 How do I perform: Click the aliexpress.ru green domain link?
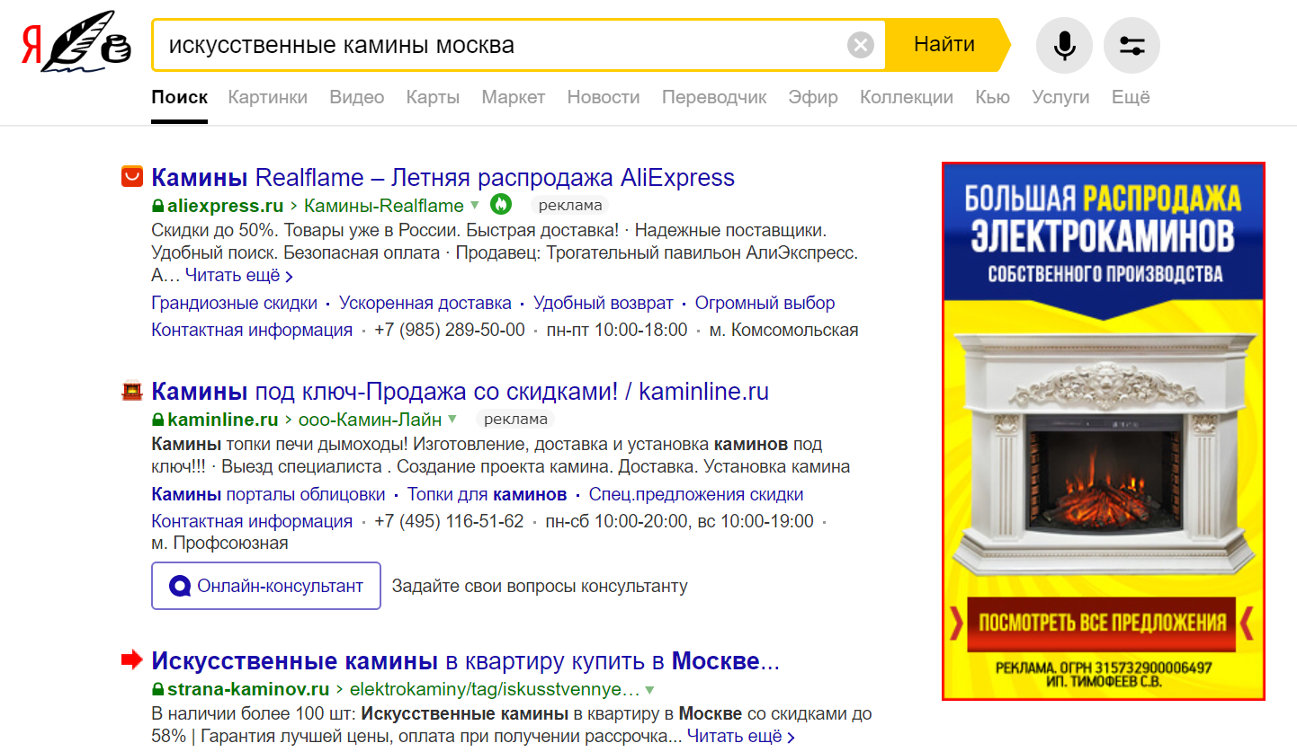coord(225,206)
